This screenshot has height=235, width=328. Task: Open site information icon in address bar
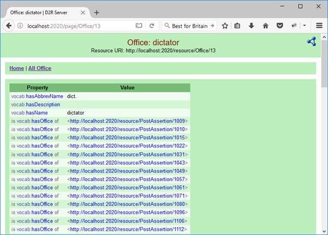coord(21,26)
